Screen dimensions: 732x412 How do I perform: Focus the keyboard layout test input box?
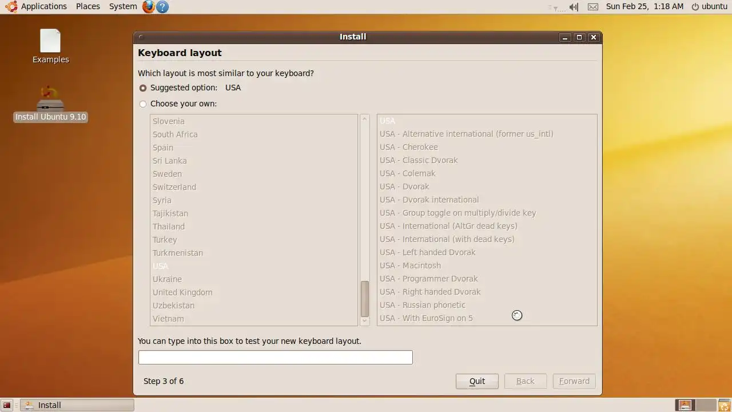275,357
